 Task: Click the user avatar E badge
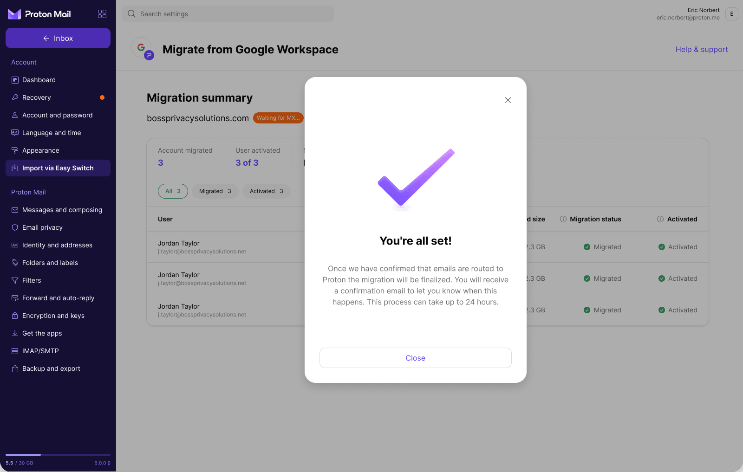tap(732, 14)
